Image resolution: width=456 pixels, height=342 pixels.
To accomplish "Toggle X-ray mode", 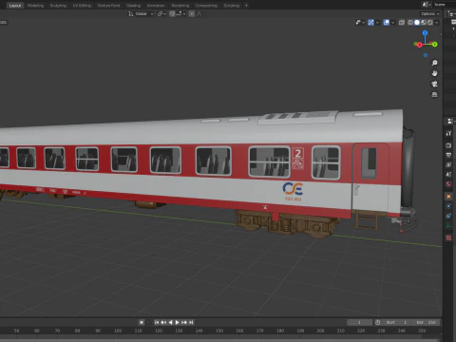I will [402, 23].
